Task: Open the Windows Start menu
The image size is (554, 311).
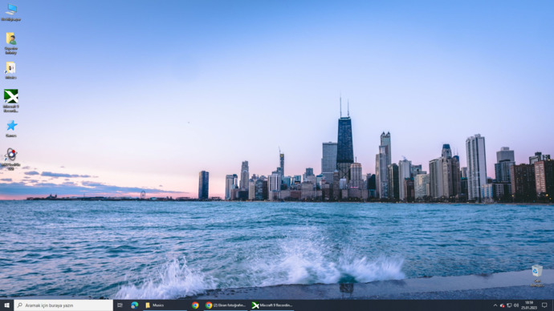Action: click(x=6, y=305)
